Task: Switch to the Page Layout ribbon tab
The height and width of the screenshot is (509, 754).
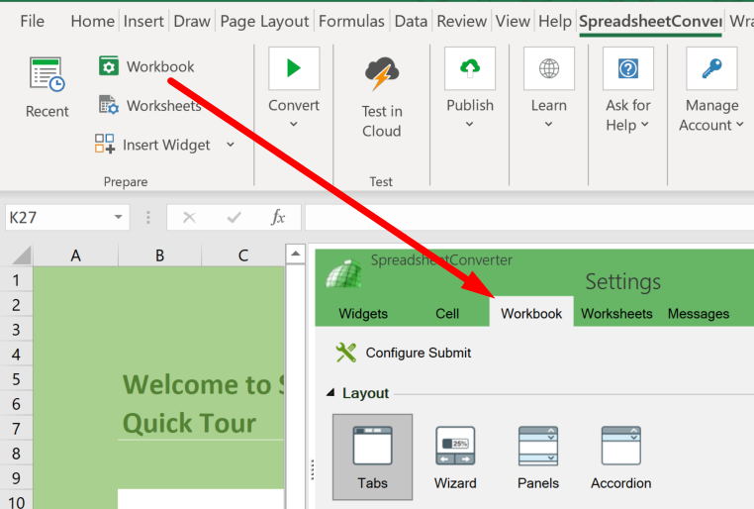Action: point(264,21)
